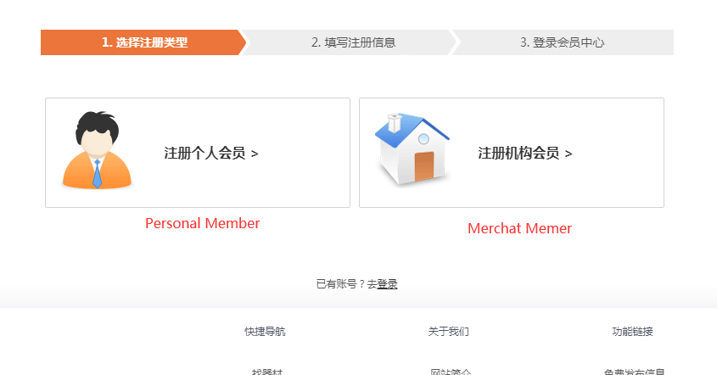Click the house icon for organization registration
The image size is (717, 375).
click(411, 149)
